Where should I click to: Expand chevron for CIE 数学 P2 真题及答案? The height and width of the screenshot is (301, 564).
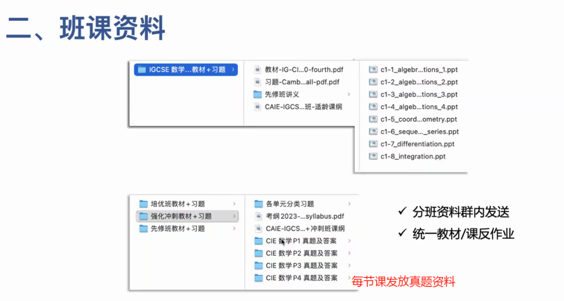pos(349,254)
